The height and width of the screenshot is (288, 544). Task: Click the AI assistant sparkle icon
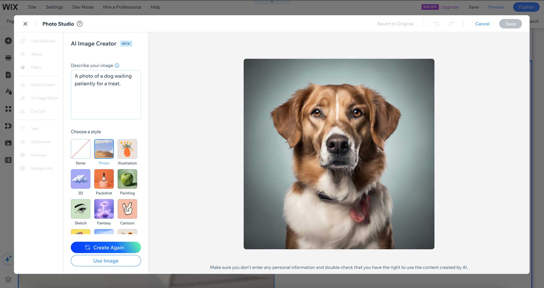[8, 259]
